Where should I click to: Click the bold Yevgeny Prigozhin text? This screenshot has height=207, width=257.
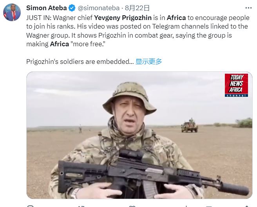[x=123, y=18]
